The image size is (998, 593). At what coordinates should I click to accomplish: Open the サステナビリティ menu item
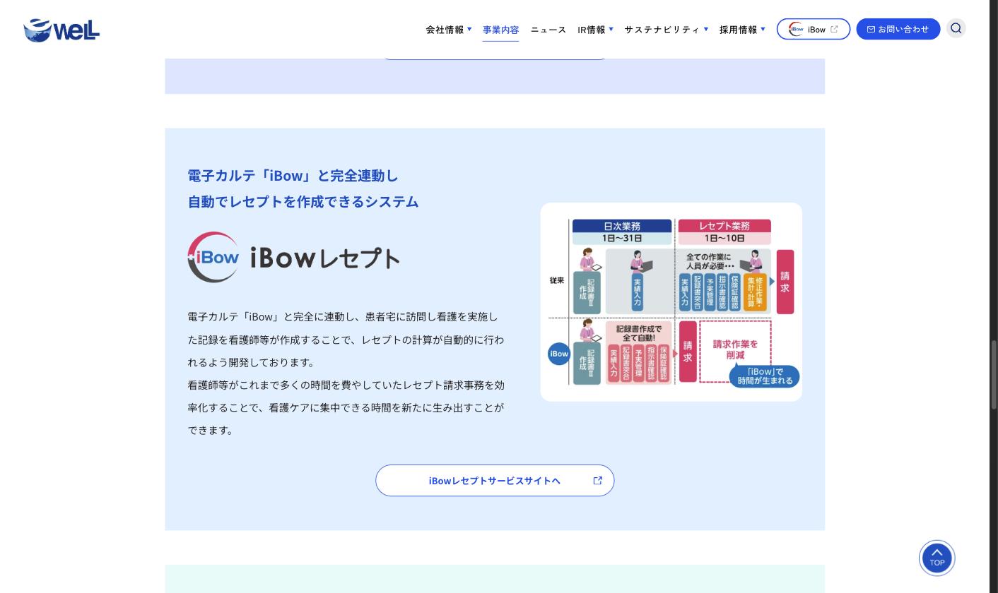click(662, 29)
